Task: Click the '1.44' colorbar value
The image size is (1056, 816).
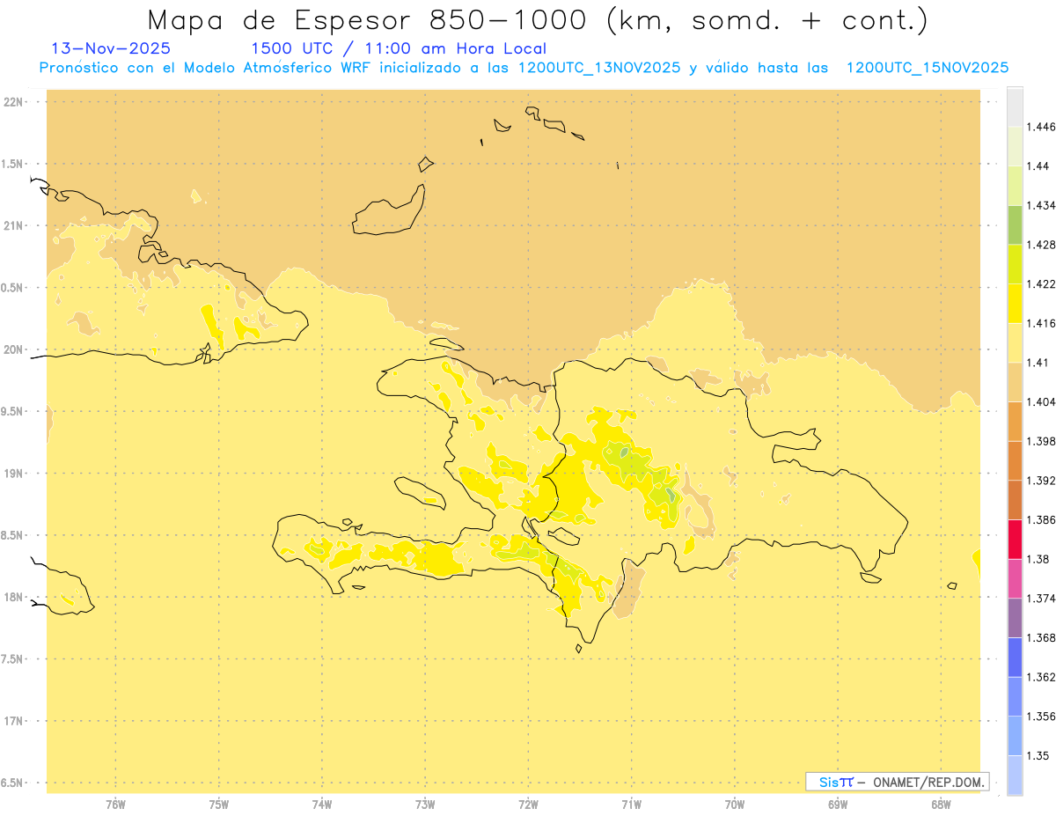Action: pos(1038,165)
